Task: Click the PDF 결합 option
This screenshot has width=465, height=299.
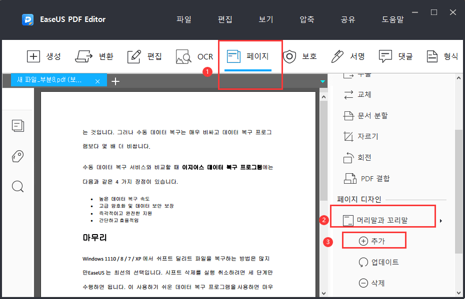Action: [372, 178]
